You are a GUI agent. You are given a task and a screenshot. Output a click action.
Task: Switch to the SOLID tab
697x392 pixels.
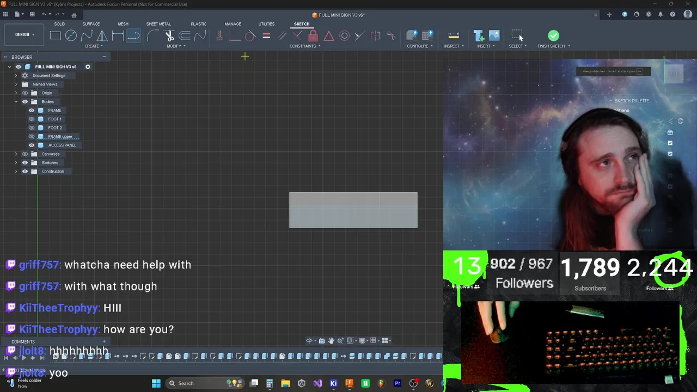click(59, 24)
